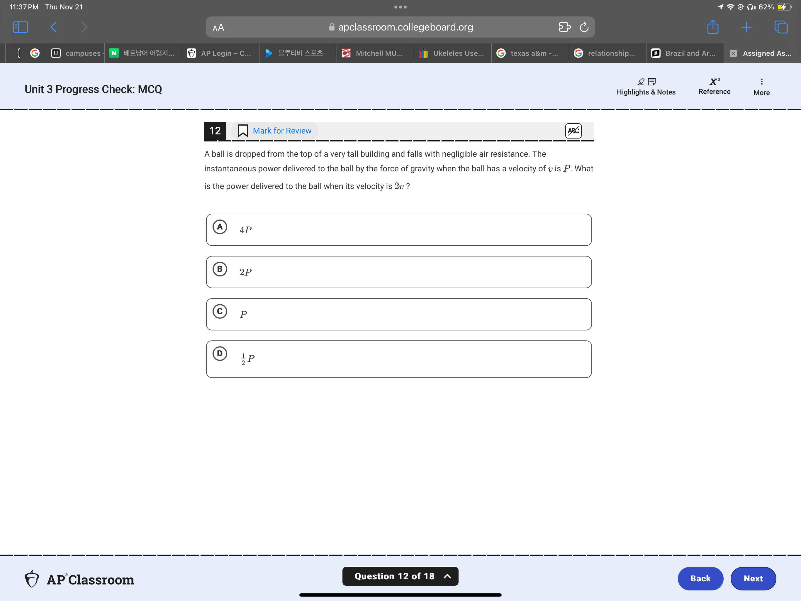Select answer choice B, 2P
Image resolution: width=801 pixels, height=601 pixels.
coord(398,272)
